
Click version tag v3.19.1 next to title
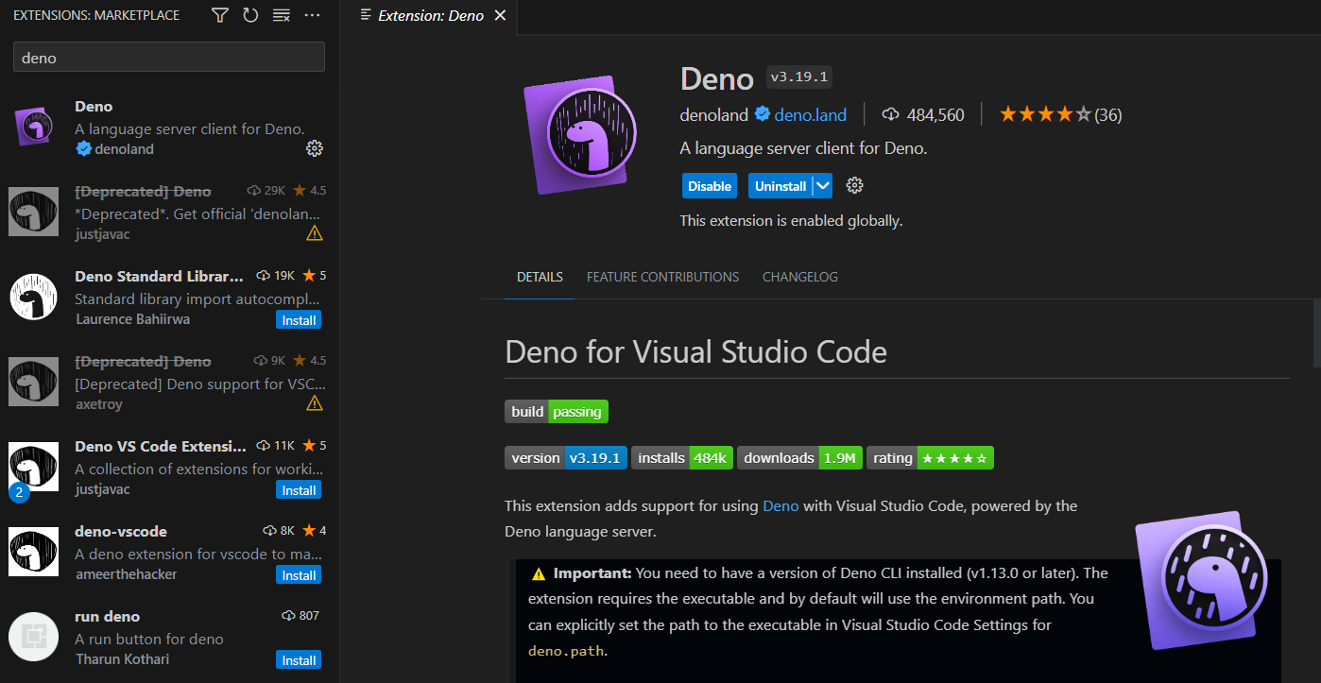point(799,77)
